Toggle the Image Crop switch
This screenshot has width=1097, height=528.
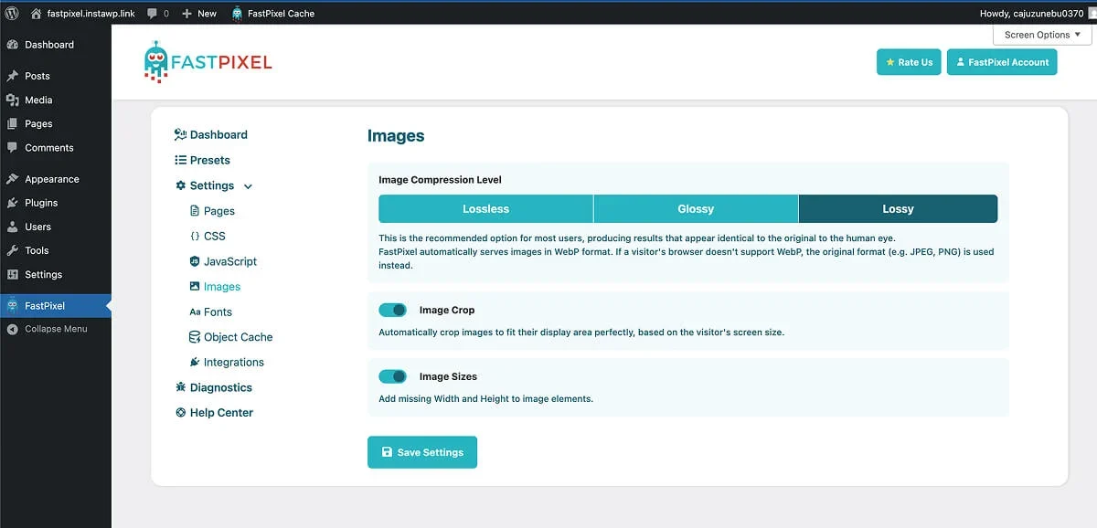coord(392,310)
